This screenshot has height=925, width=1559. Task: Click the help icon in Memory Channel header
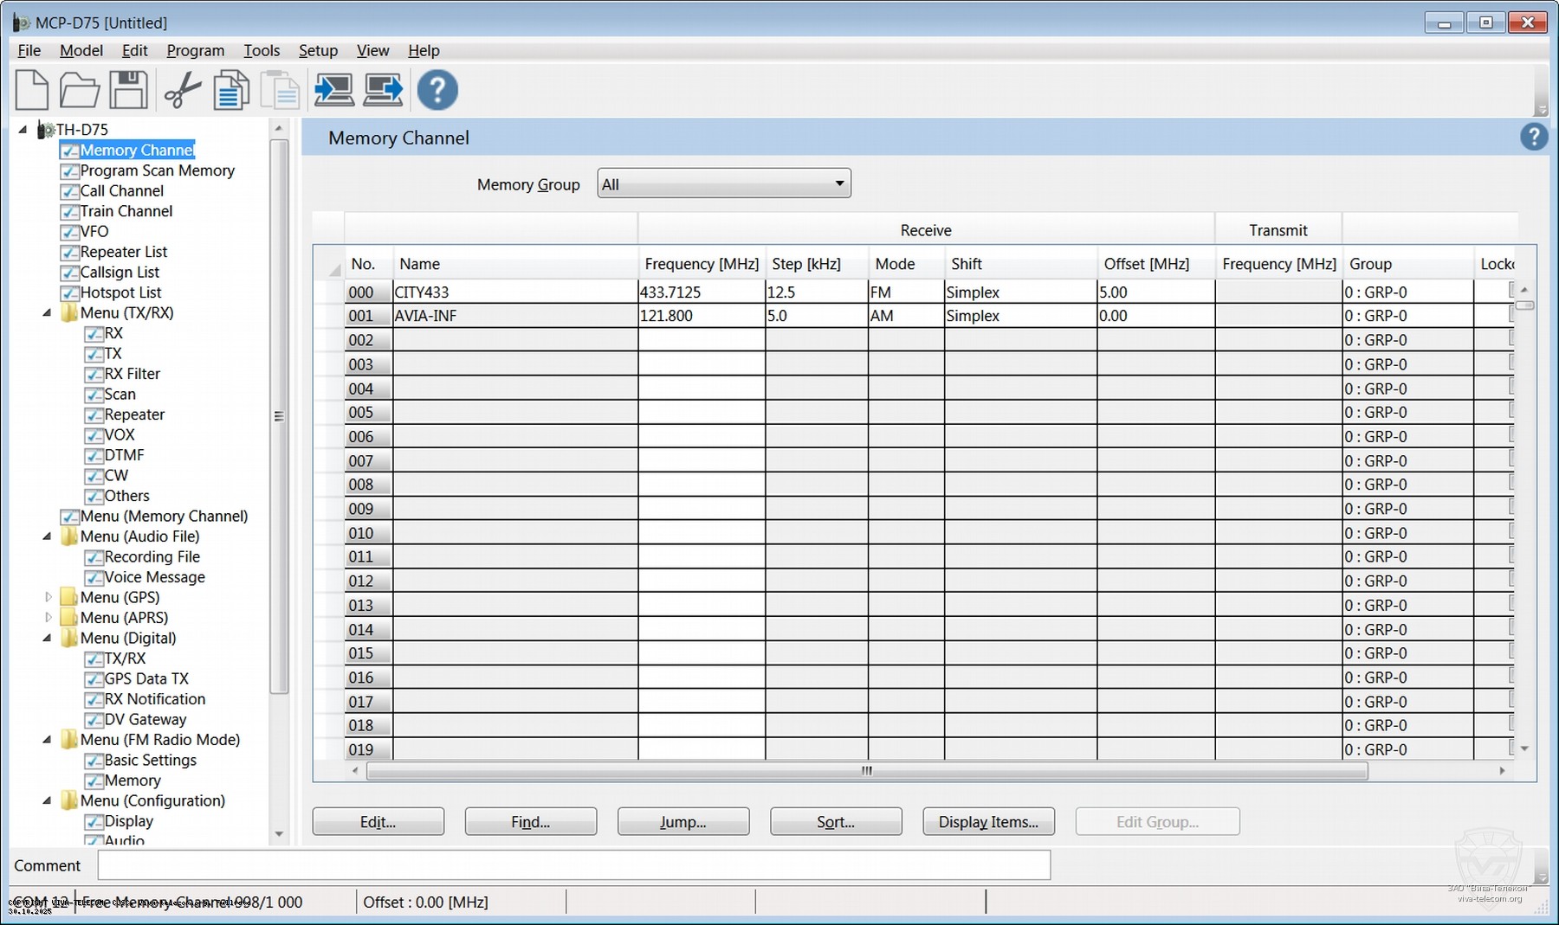(1533, 137)
